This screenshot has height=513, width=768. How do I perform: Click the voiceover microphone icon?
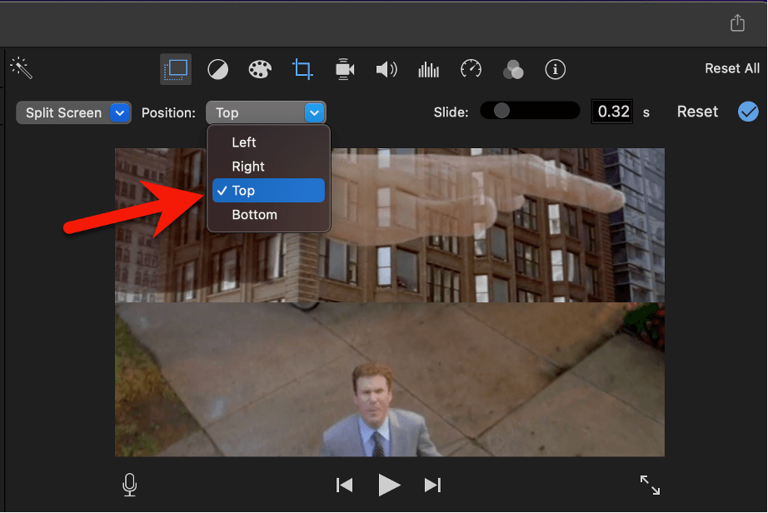click(130, 485)
